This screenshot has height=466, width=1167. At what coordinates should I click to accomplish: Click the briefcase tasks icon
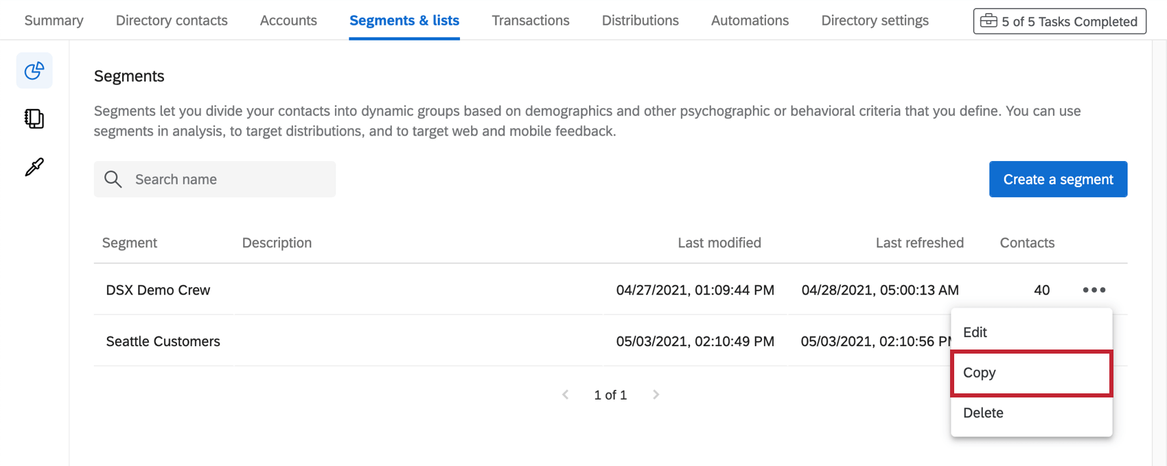pos(989,21)
